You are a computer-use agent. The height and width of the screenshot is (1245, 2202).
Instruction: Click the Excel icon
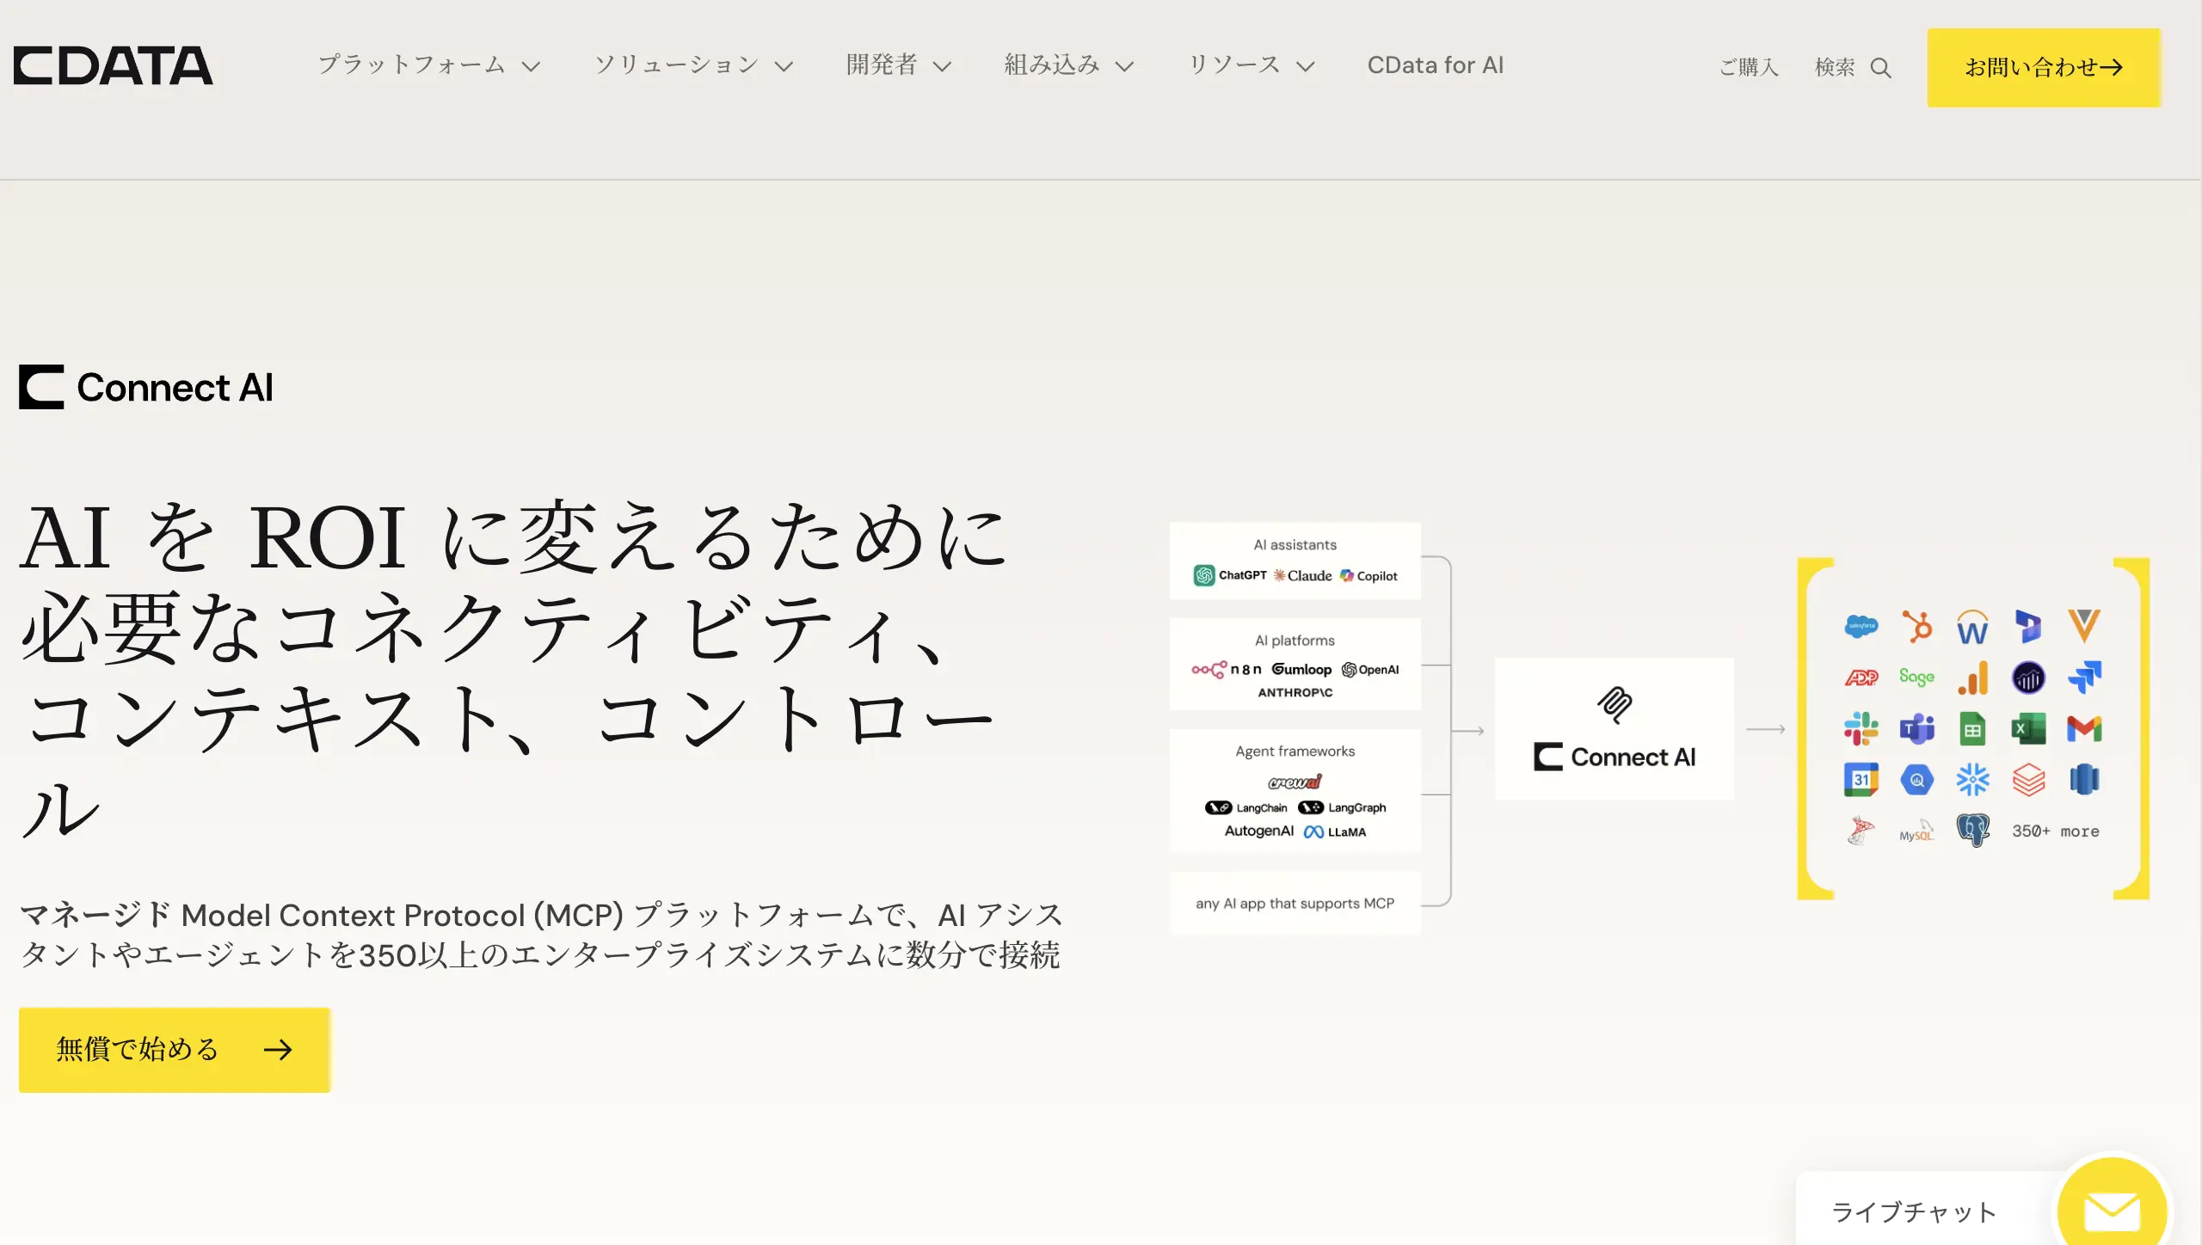2028,729
